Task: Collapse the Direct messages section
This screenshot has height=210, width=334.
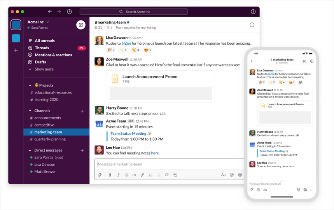Action: pos(30,150)
